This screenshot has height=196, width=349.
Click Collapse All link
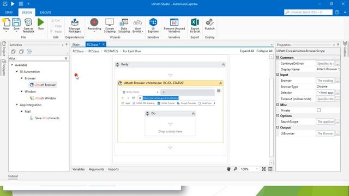coord(264,51)
